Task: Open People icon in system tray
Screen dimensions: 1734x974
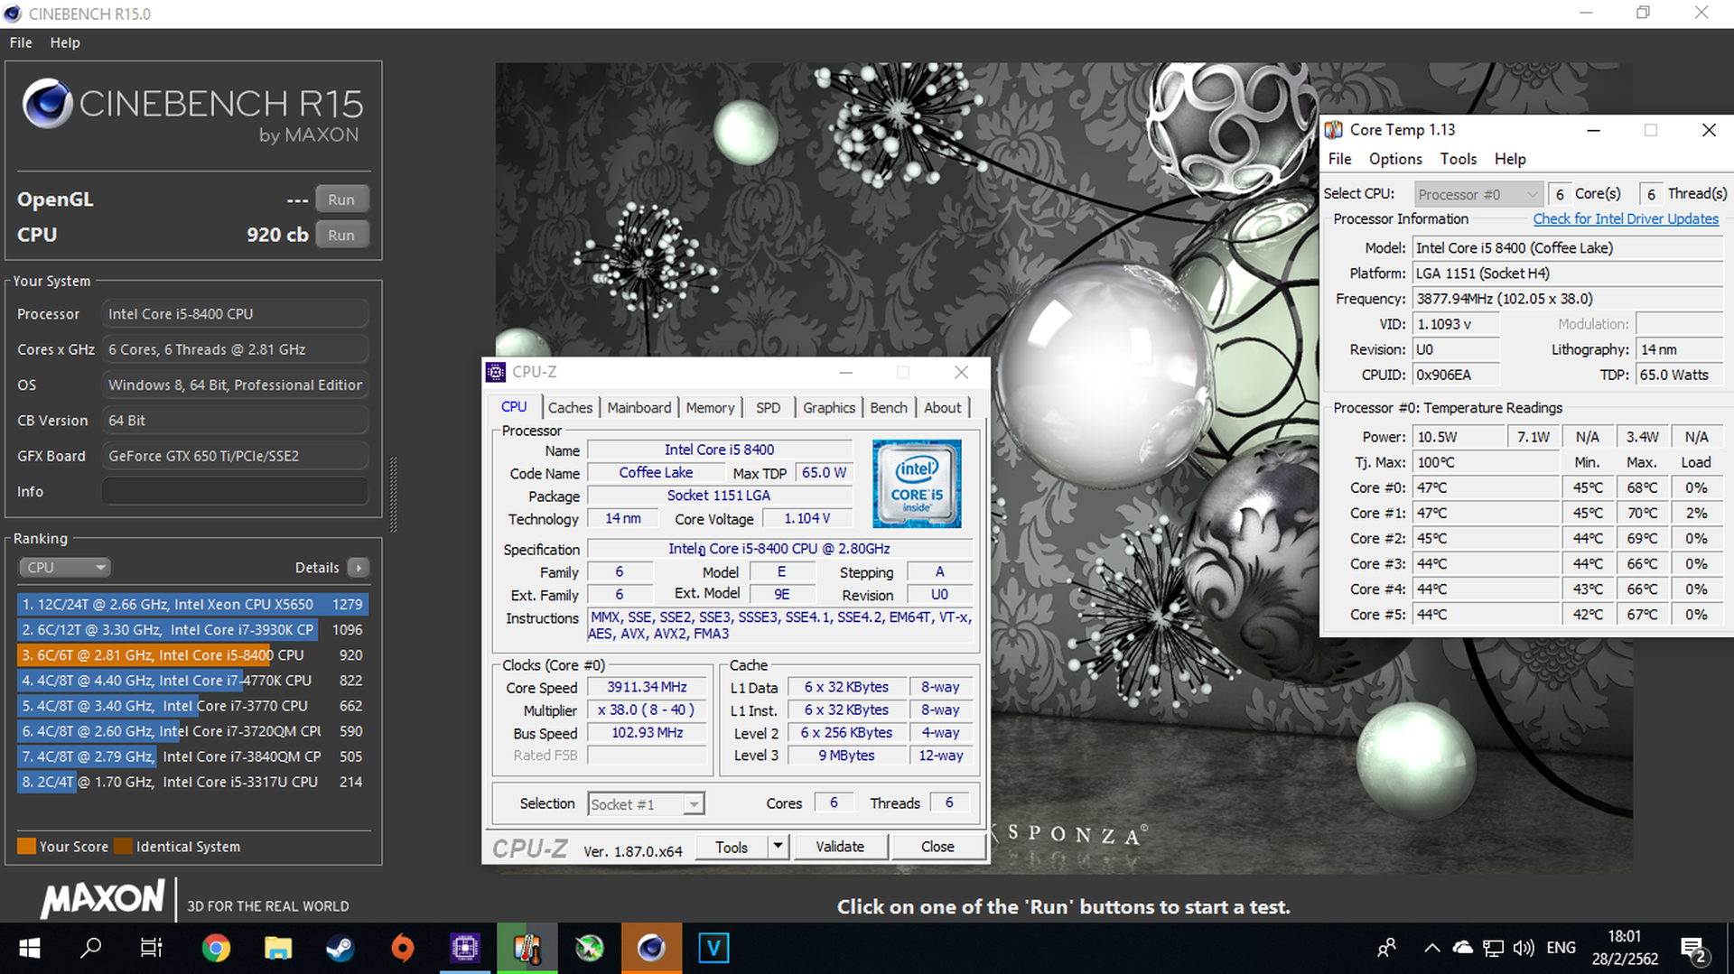Action: tap(1386, 948)
